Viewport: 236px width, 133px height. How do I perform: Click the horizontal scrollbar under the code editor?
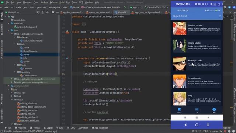click(x=121, y=125)
